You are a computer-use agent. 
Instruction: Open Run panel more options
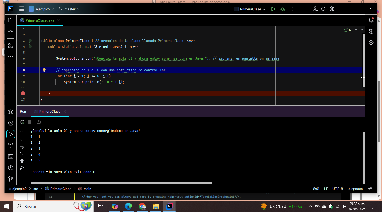[x=46, y=122]
